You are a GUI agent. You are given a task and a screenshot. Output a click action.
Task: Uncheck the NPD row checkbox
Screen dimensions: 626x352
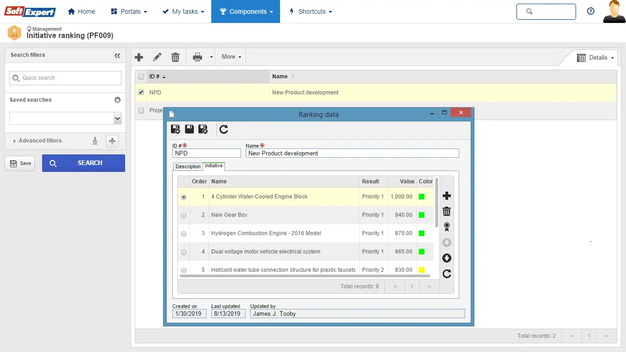(x=141, y=92)
